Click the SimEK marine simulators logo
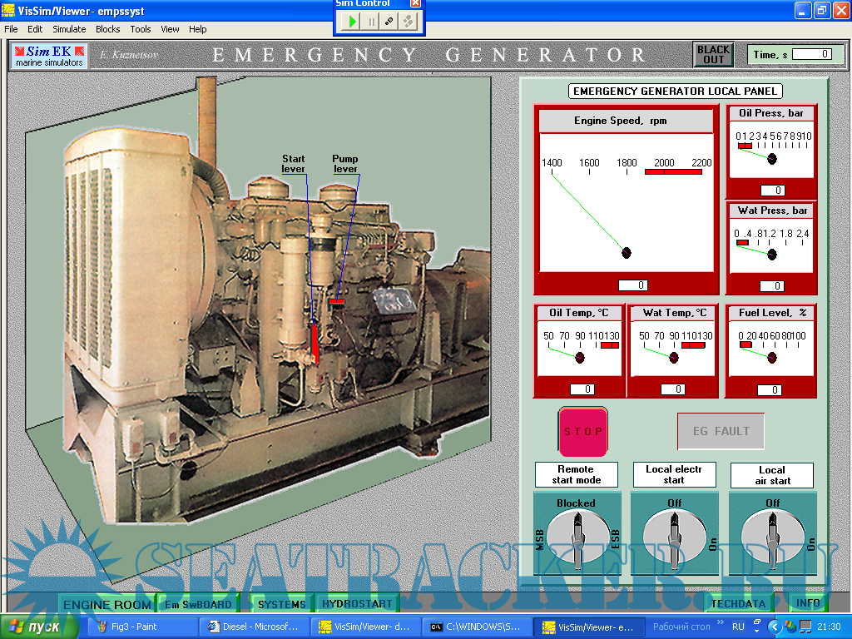 tap(49, 56)
